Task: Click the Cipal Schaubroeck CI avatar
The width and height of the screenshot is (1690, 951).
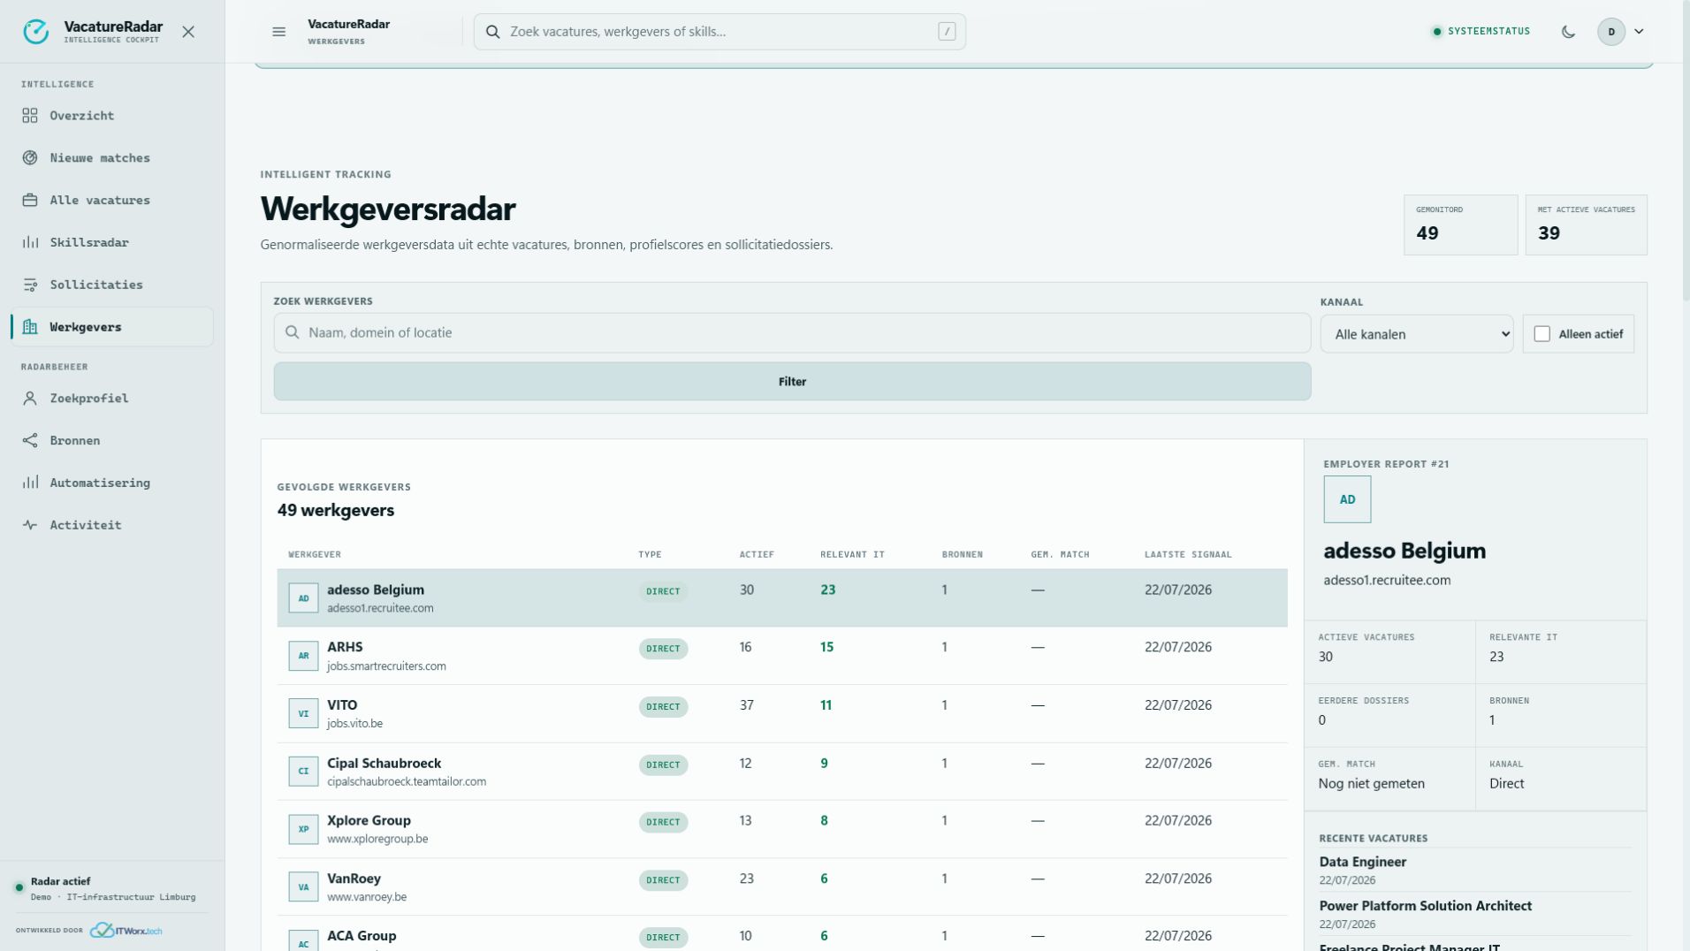Action: [x=303, y=772]
